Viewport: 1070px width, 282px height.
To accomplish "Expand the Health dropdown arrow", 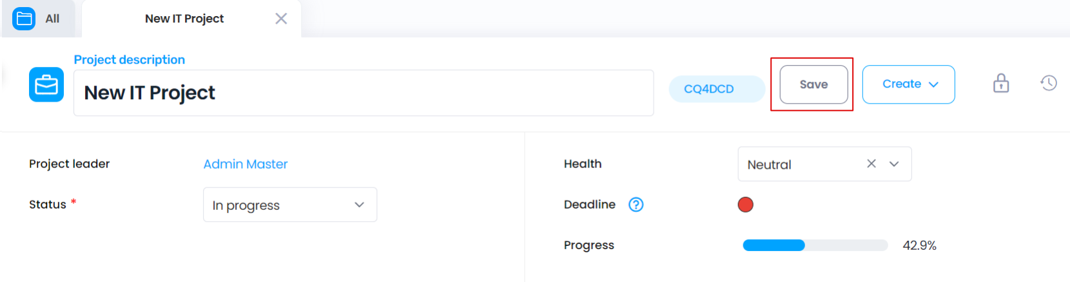I will click(894, 164).
